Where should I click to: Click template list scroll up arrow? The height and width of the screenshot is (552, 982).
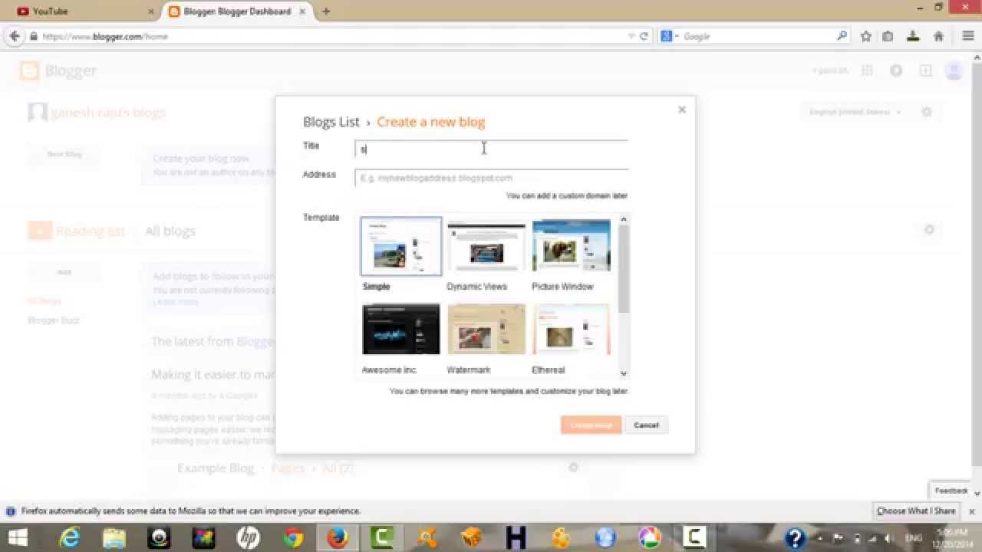point(624,219)
